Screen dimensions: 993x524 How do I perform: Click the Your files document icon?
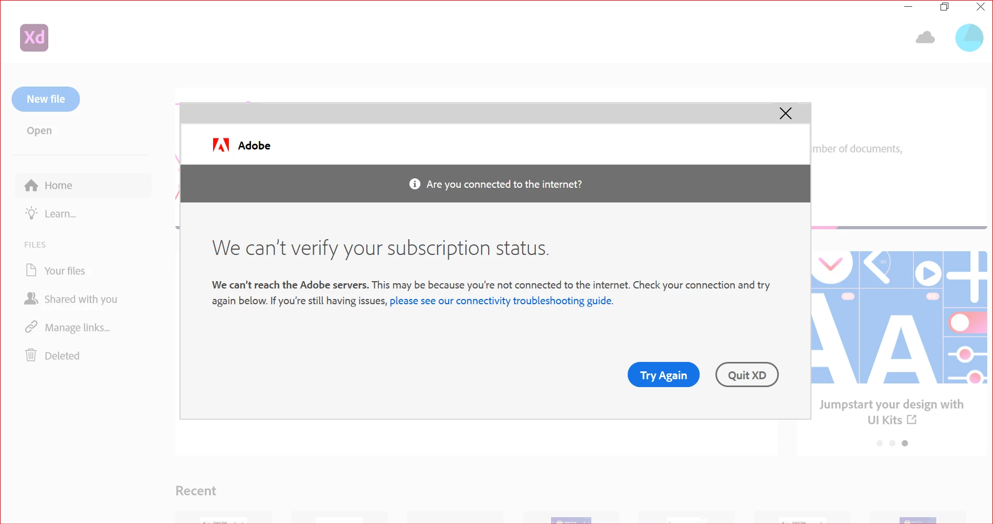31,270
